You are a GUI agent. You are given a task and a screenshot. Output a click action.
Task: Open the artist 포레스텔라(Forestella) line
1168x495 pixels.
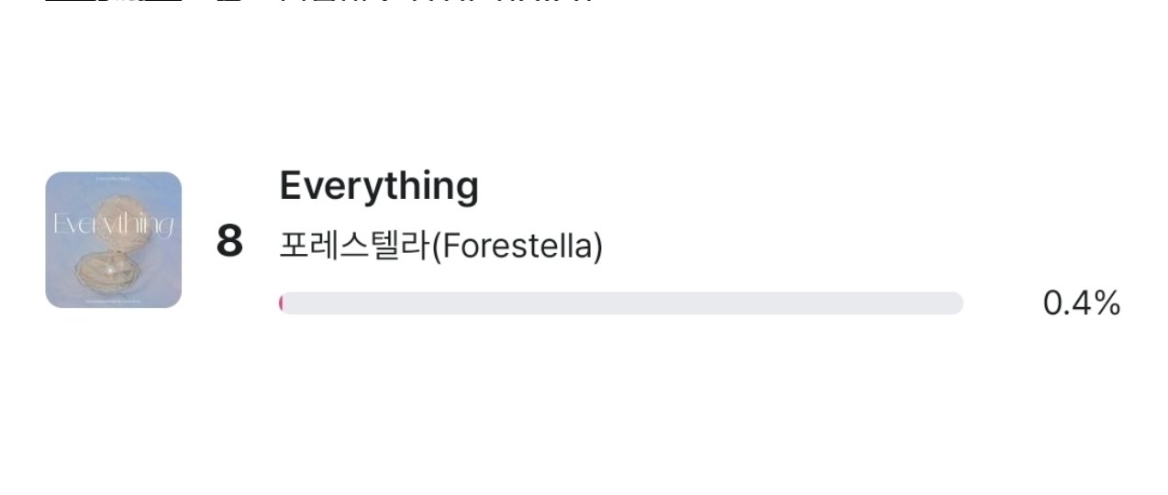tap(440, 246)
